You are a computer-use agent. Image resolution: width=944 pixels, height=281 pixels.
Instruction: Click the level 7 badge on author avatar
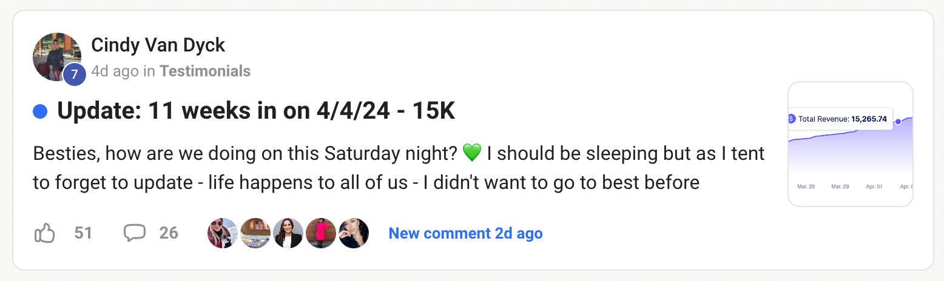click(x=74, y=74)
